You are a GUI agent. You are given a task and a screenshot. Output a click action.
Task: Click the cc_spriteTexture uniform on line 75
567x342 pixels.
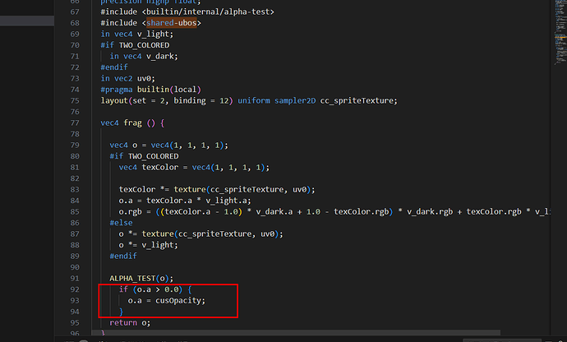(357, 100)
